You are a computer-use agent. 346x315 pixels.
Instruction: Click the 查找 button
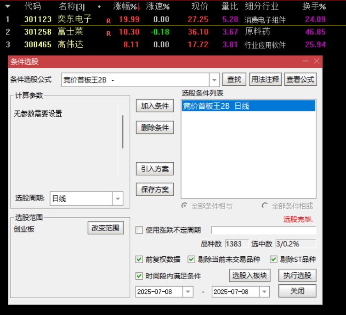[x=234, y=79]
